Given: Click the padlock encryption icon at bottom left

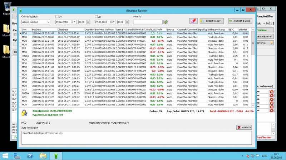Looking at the screenshot, I should 24,113.
